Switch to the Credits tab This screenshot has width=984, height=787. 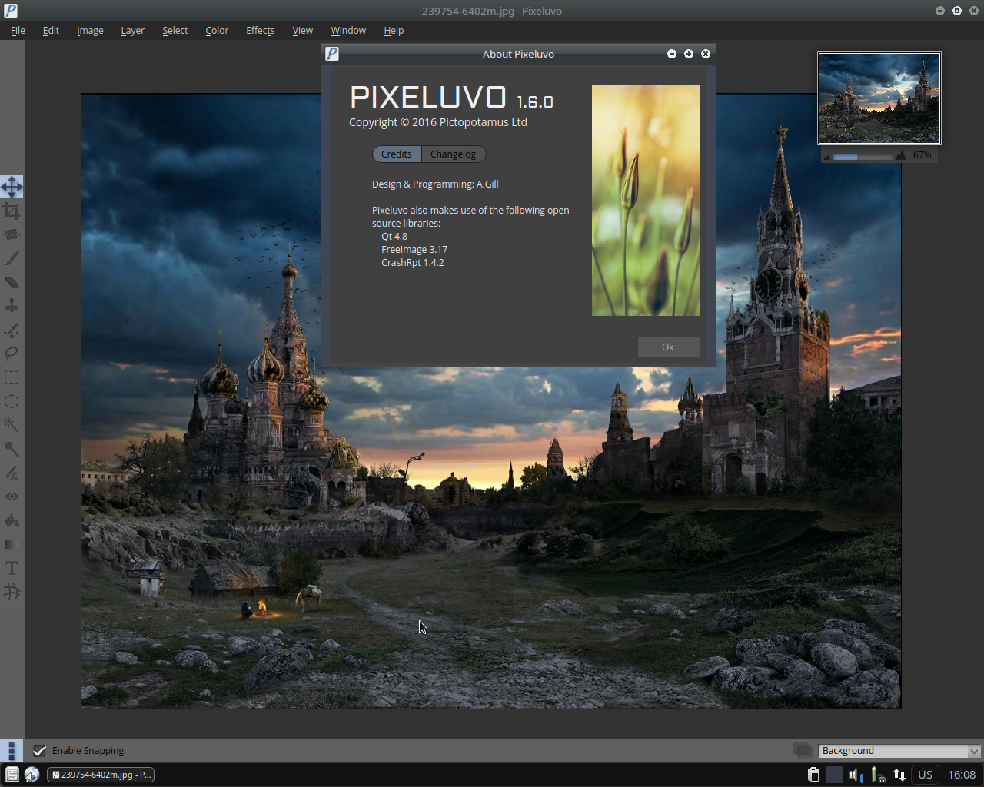(x=397, y=154)
